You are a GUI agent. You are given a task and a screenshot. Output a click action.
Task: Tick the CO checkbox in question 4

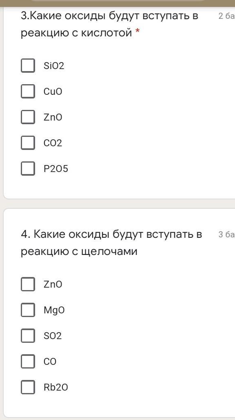[x=28, y=361]
